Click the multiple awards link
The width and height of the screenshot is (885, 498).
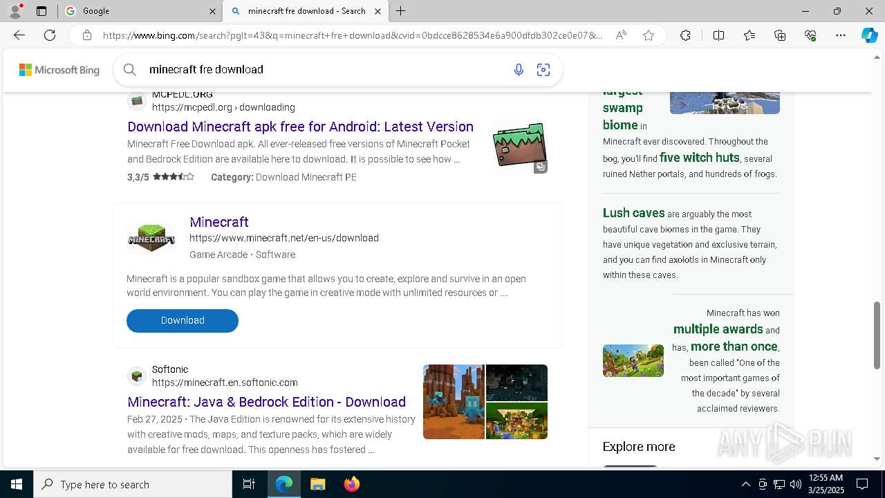pos(718,329)
